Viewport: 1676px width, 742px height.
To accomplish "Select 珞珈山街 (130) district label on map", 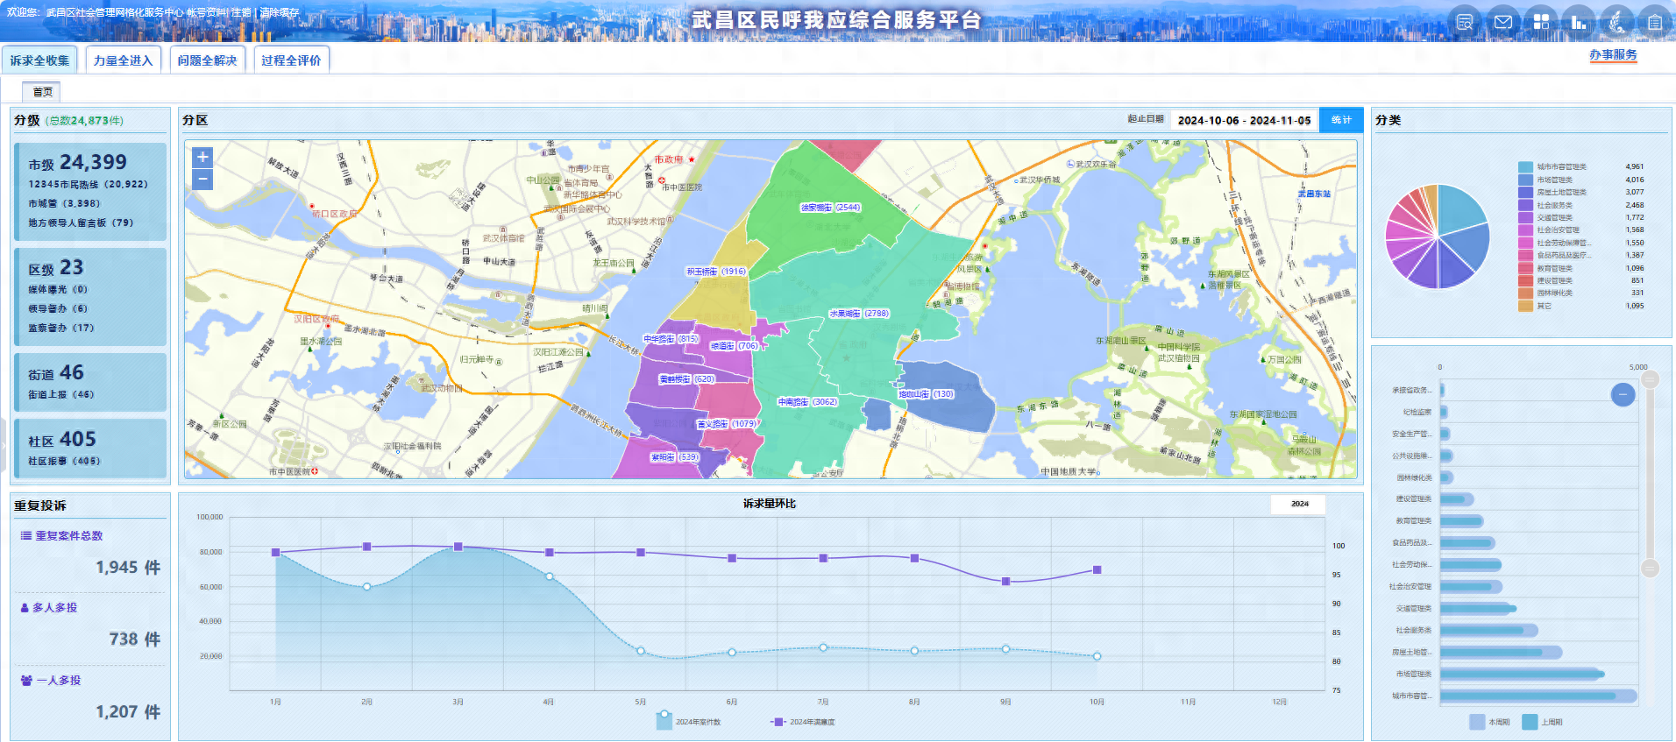I will [926, 394].
